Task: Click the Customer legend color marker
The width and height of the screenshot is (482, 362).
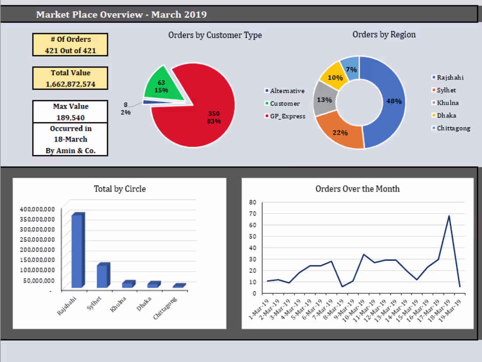Action: [x=267, y=103]
